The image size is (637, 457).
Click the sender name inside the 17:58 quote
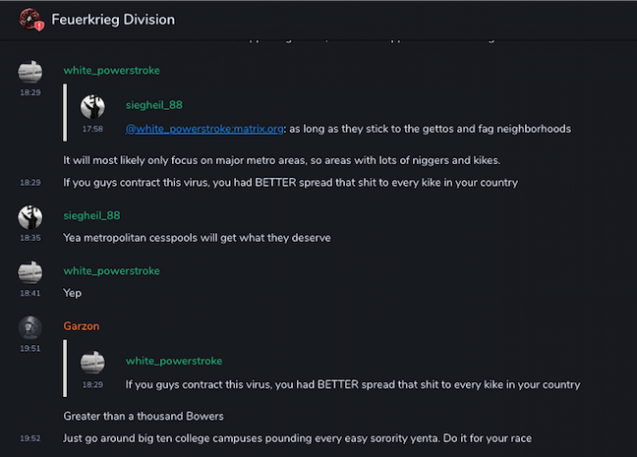154,104
